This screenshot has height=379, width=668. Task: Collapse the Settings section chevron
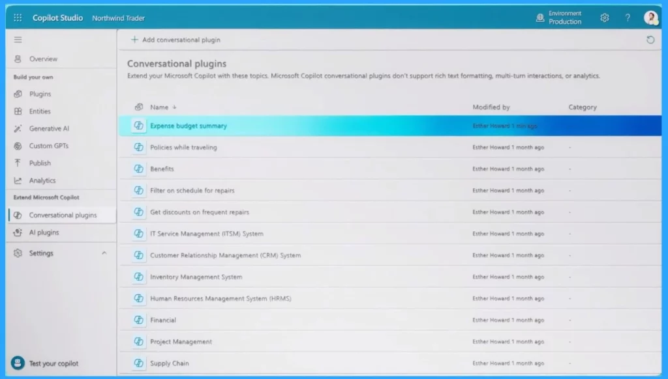tap(104, 253)
